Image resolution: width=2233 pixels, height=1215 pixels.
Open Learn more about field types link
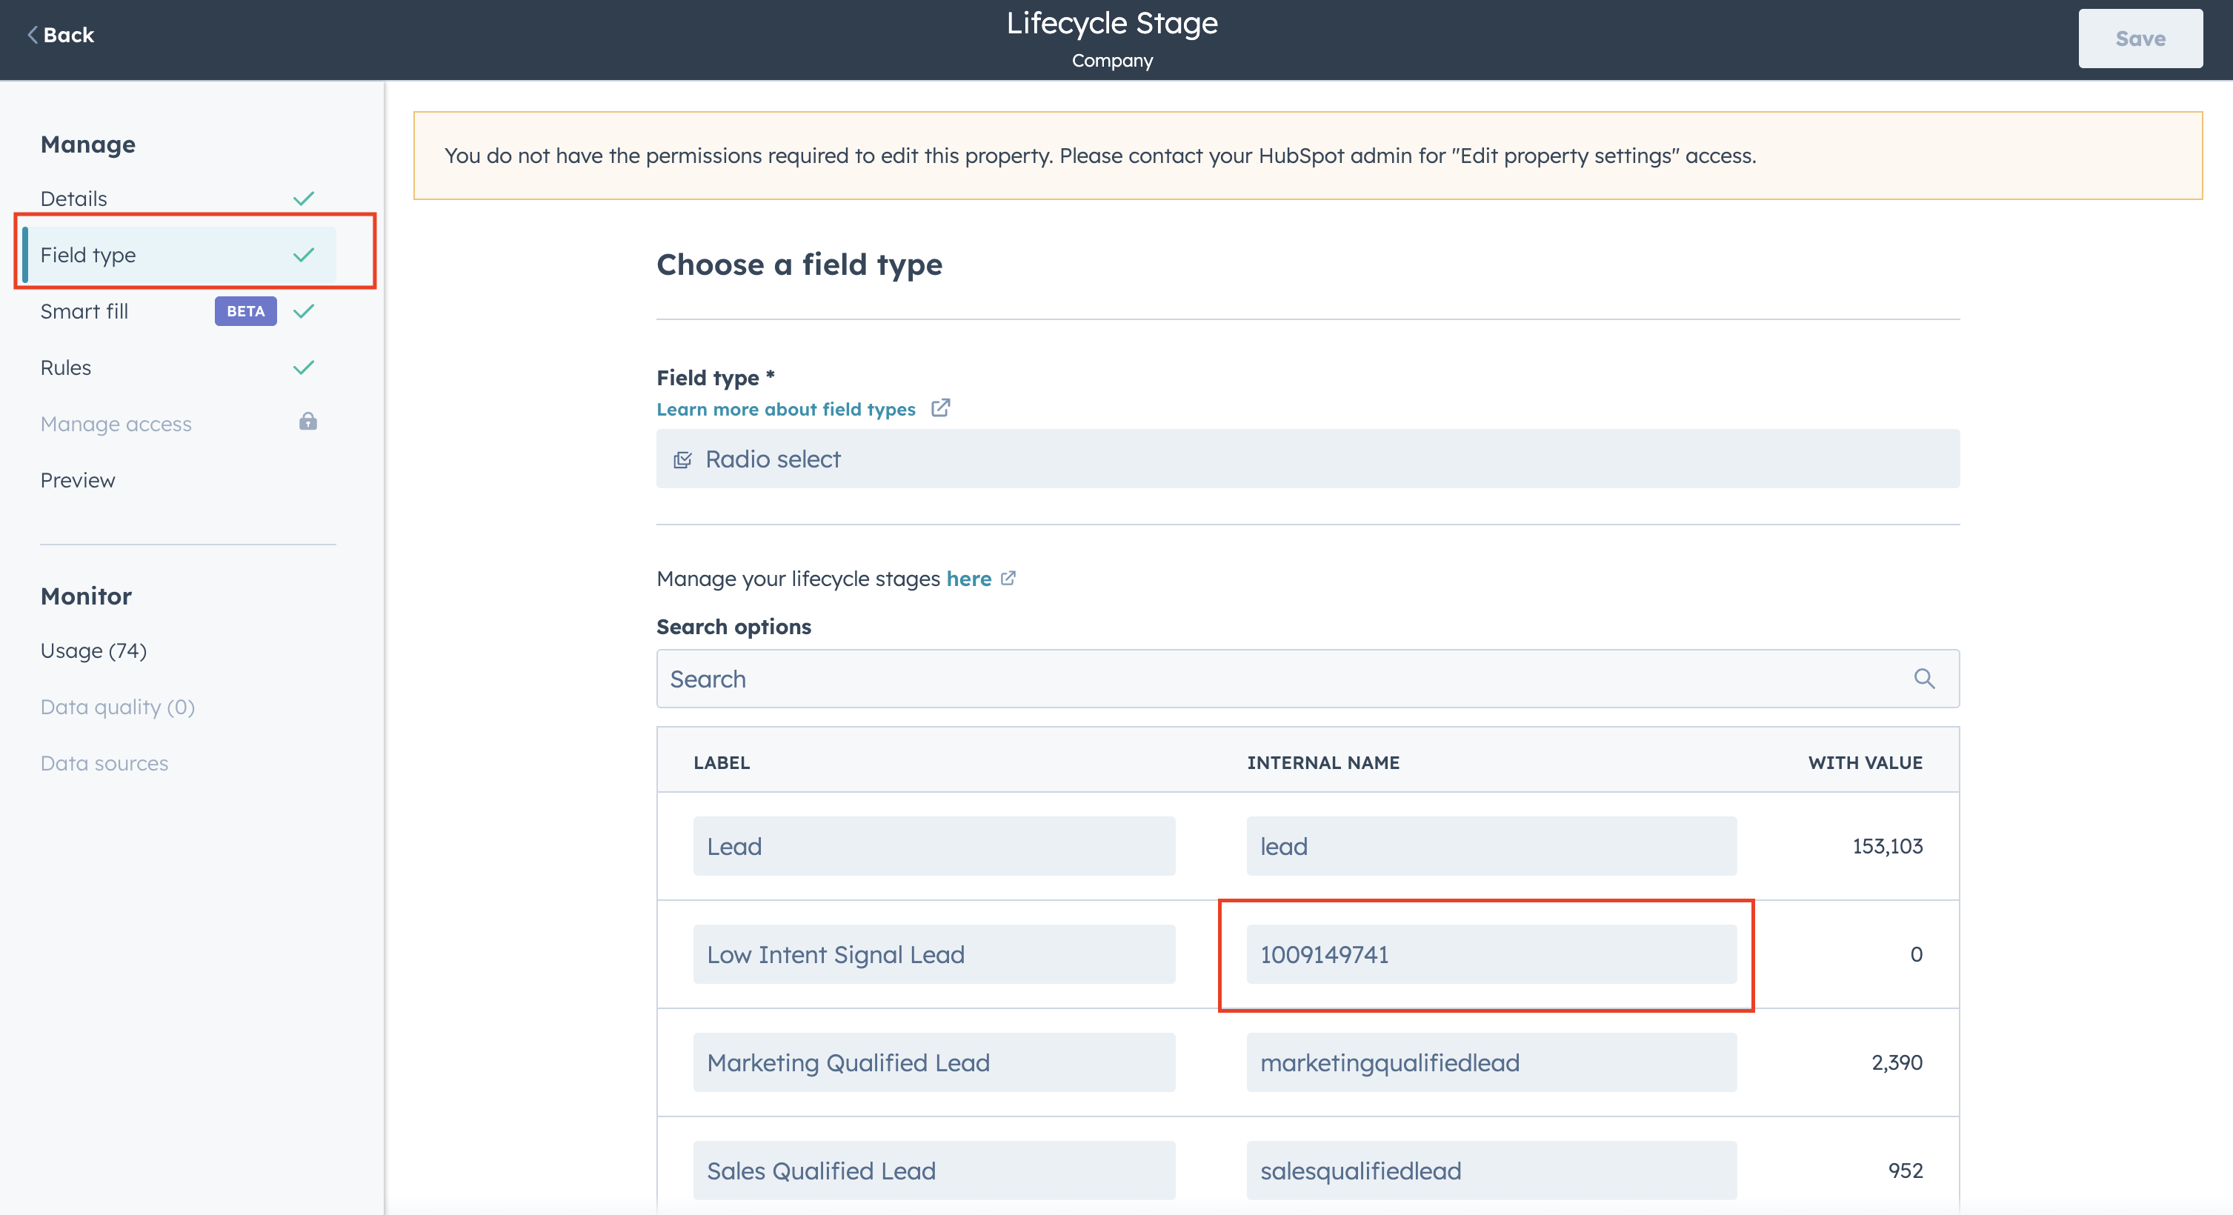(785, 409)
